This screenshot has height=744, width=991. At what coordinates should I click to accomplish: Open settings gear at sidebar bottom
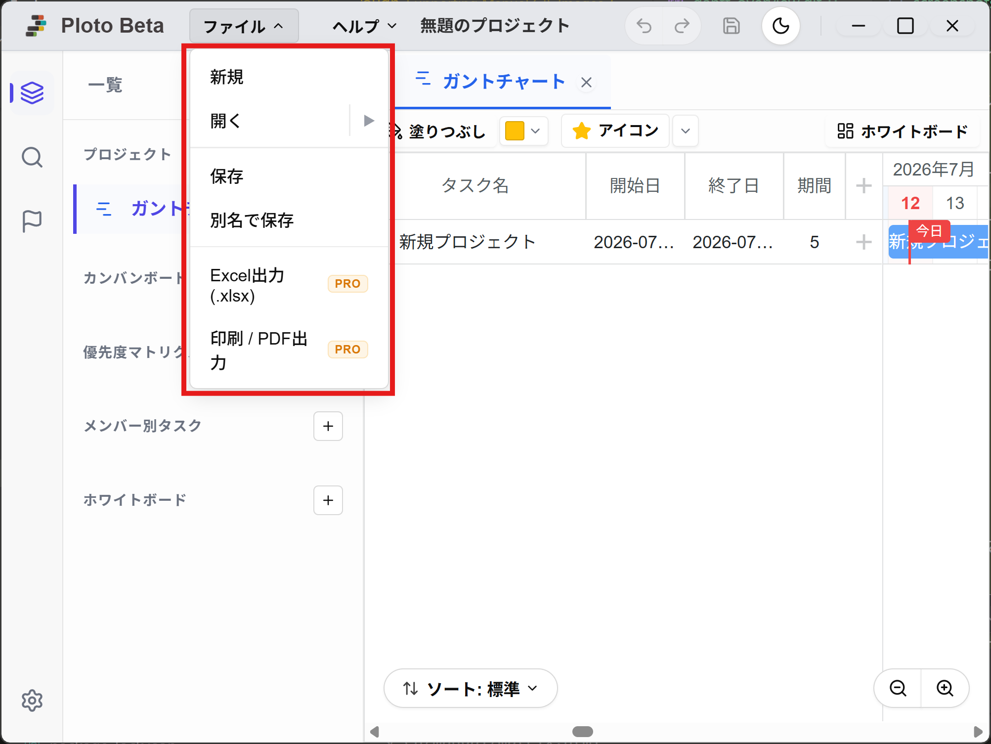point(32,700)
